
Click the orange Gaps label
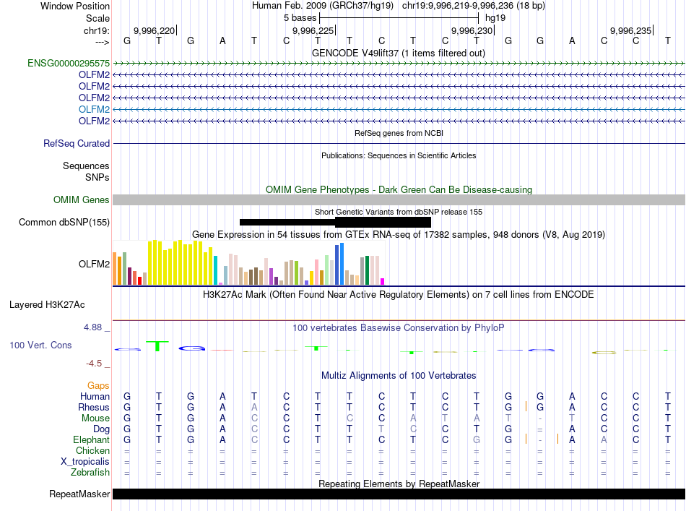coord(98,385)
